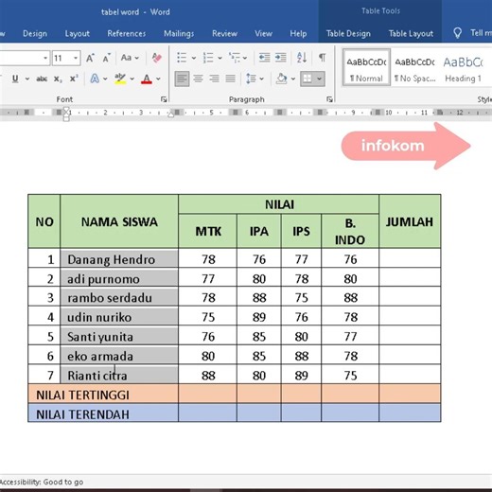Click the Increase Indent icon
The height and width of the screenshot is (492, 492).
[x=280, y=58]
